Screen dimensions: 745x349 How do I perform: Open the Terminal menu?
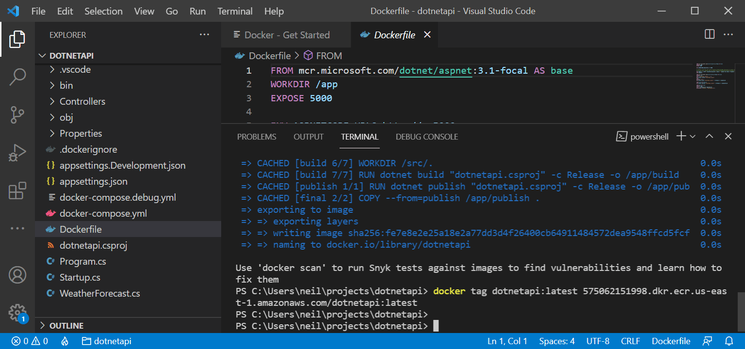pyautogui.click(x=235, y=11)
